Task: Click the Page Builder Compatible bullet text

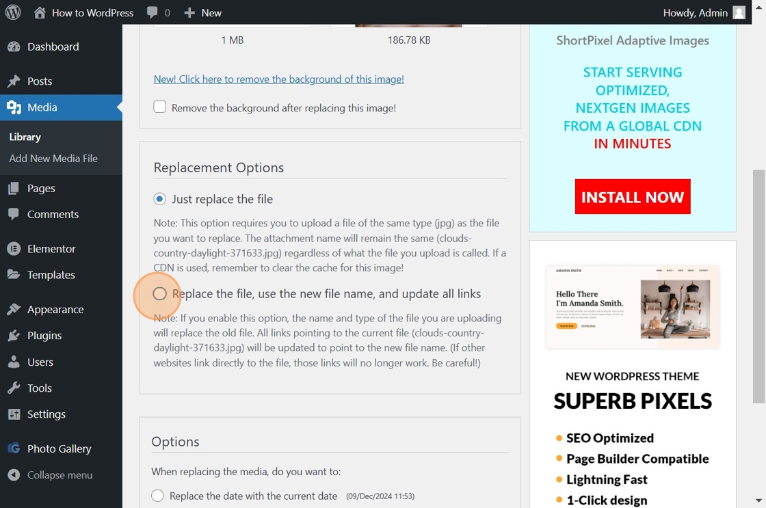Action: point(637,459)
